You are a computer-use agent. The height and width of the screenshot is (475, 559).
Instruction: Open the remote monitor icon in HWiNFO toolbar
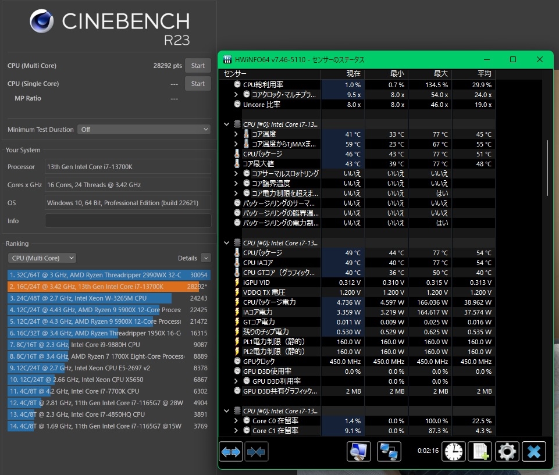[x=359, y=452]
